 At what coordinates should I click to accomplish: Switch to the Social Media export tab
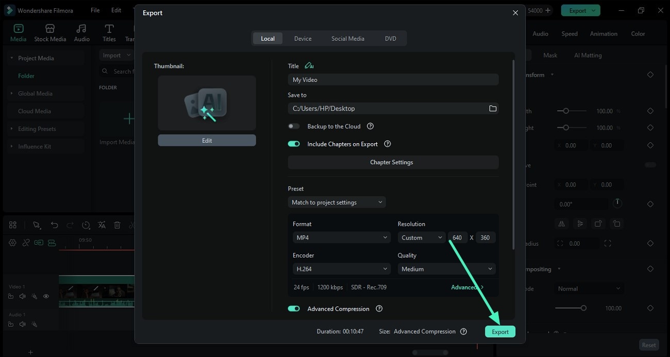click(348, 39)
